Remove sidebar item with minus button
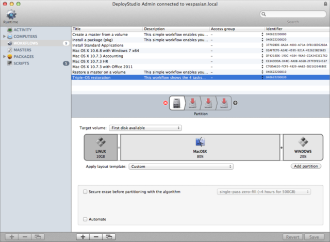This screenshot has height=242, width=330. (x=25, y=237)
